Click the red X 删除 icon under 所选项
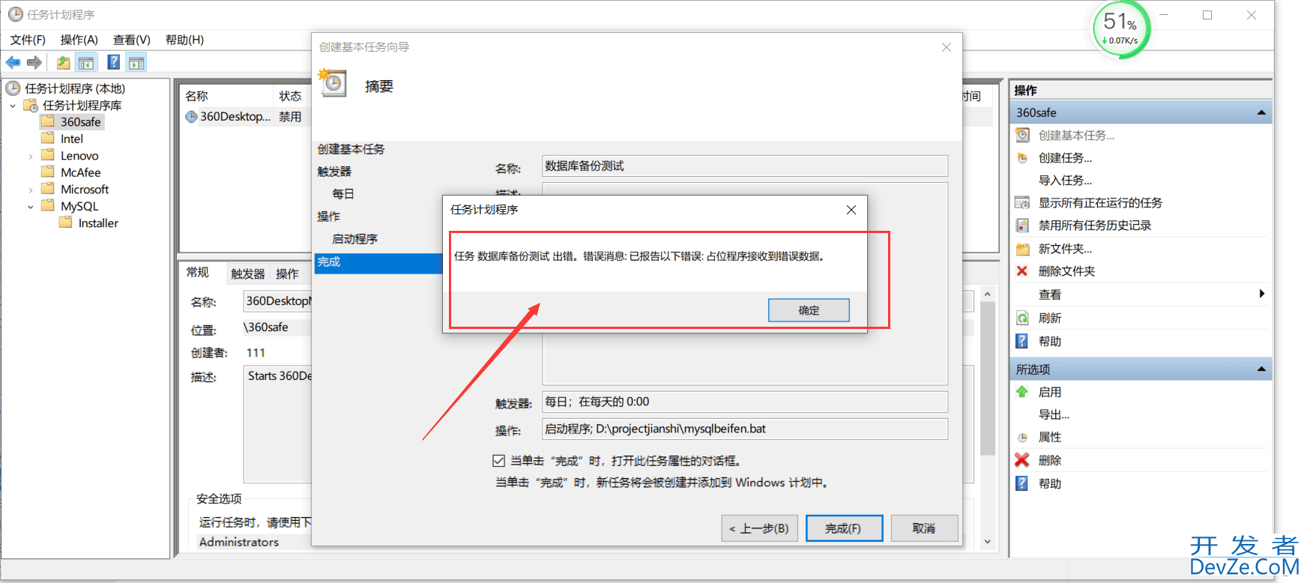This screenshot has width=1307, height=583. click(x=1022, y=459)
